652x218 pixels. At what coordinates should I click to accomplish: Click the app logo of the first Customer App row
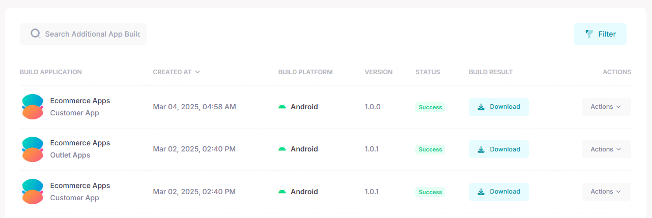pos(33,107)
